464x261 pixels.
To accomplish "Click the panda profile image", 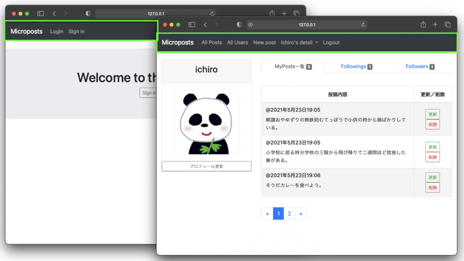I will (206, 122).
